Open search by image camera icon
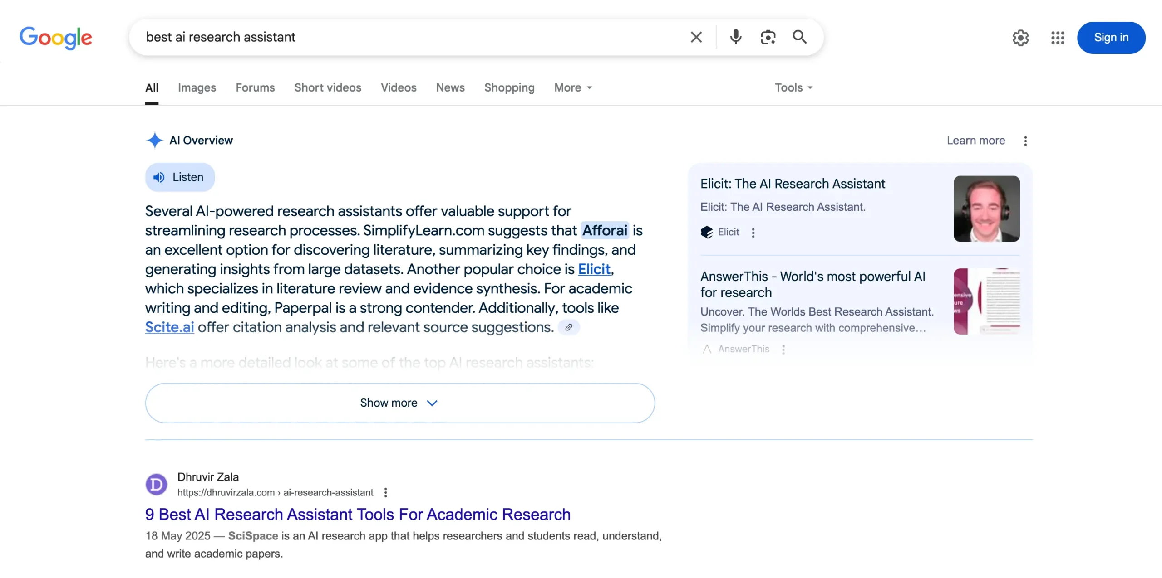 (768, 37)
